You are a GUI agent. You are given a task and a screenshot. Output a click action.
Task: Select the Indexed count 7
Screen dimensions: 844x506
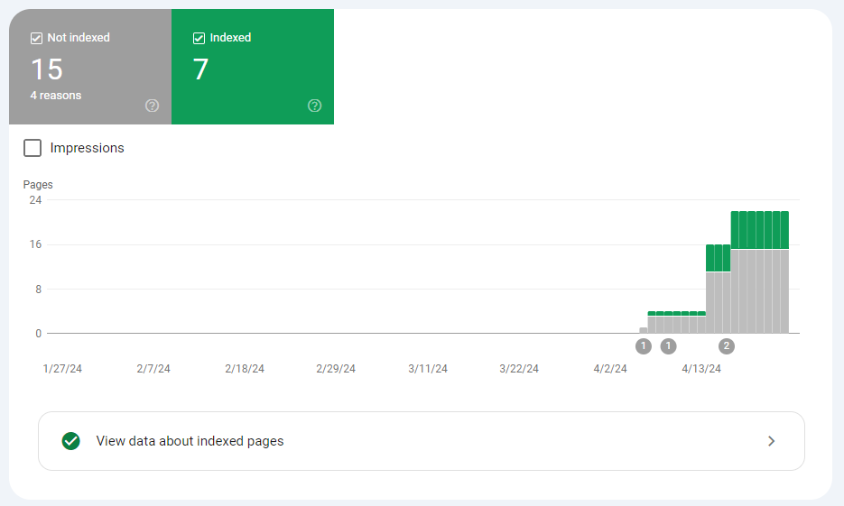(x=200, y=69)
